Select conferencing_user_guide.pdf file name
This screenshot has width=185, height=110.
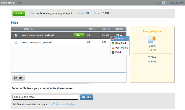click(37, 42)
